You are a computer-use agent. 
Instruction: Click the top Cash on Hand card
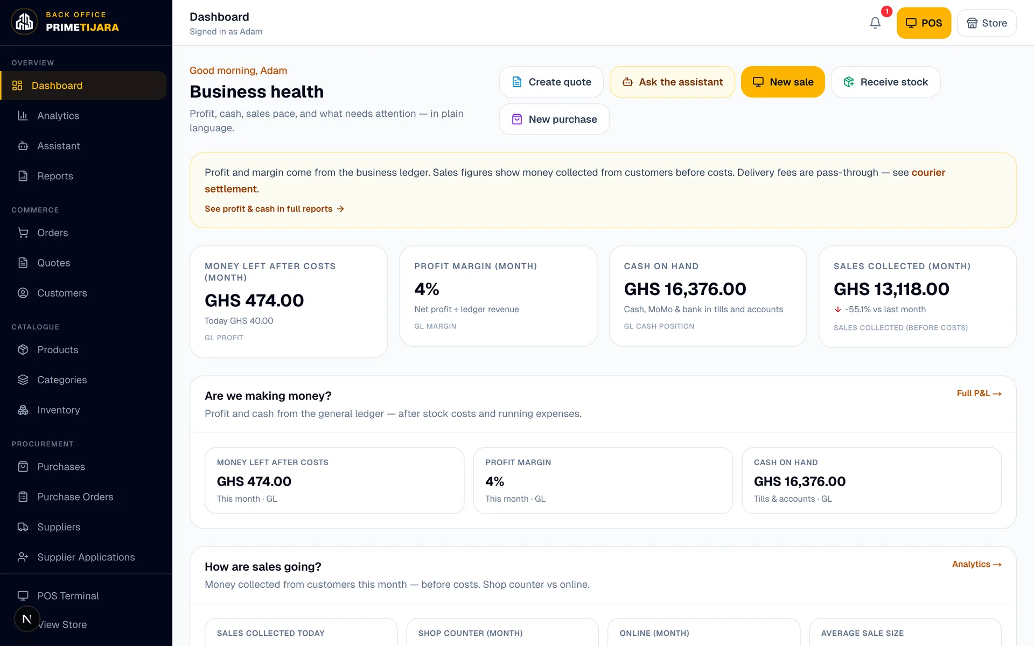(x=708, y=296)
